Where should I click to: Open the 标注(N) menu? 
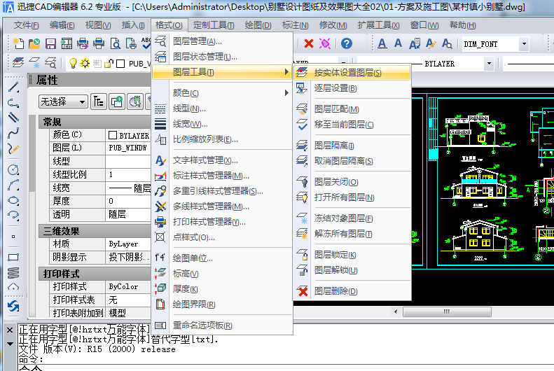click(295, 25)
